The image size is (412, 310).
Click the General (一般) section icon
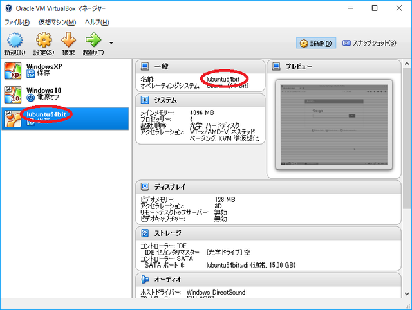(x=145, y=67)
